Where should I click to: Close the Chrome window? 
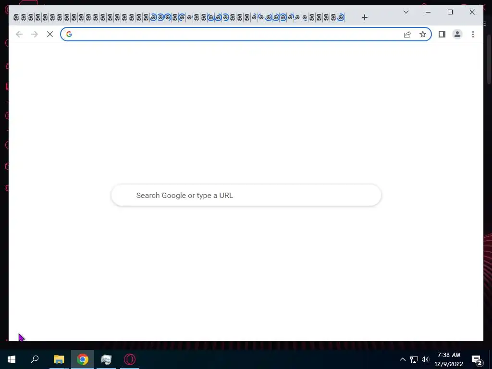click(x=472, y=12)
